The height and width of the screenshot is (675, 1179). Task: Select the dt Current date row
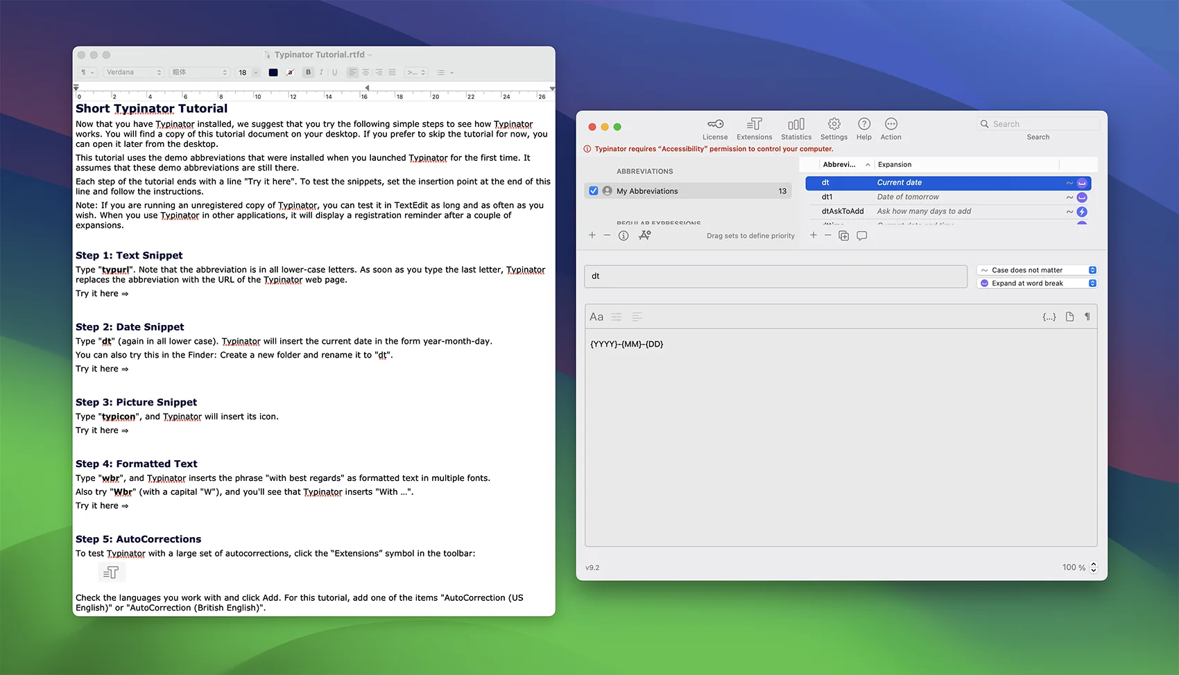click(x=948, y=183)
